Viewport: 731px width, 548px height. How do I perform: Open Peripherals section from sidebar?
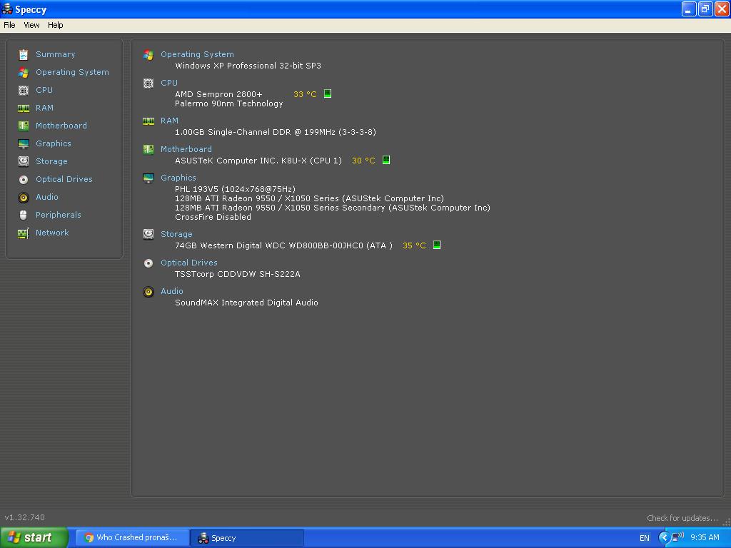click(x=59, y=215)
